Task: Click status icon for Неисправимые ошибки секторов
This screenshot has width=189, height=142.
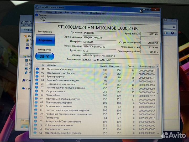Action: [x=35, y=133]
